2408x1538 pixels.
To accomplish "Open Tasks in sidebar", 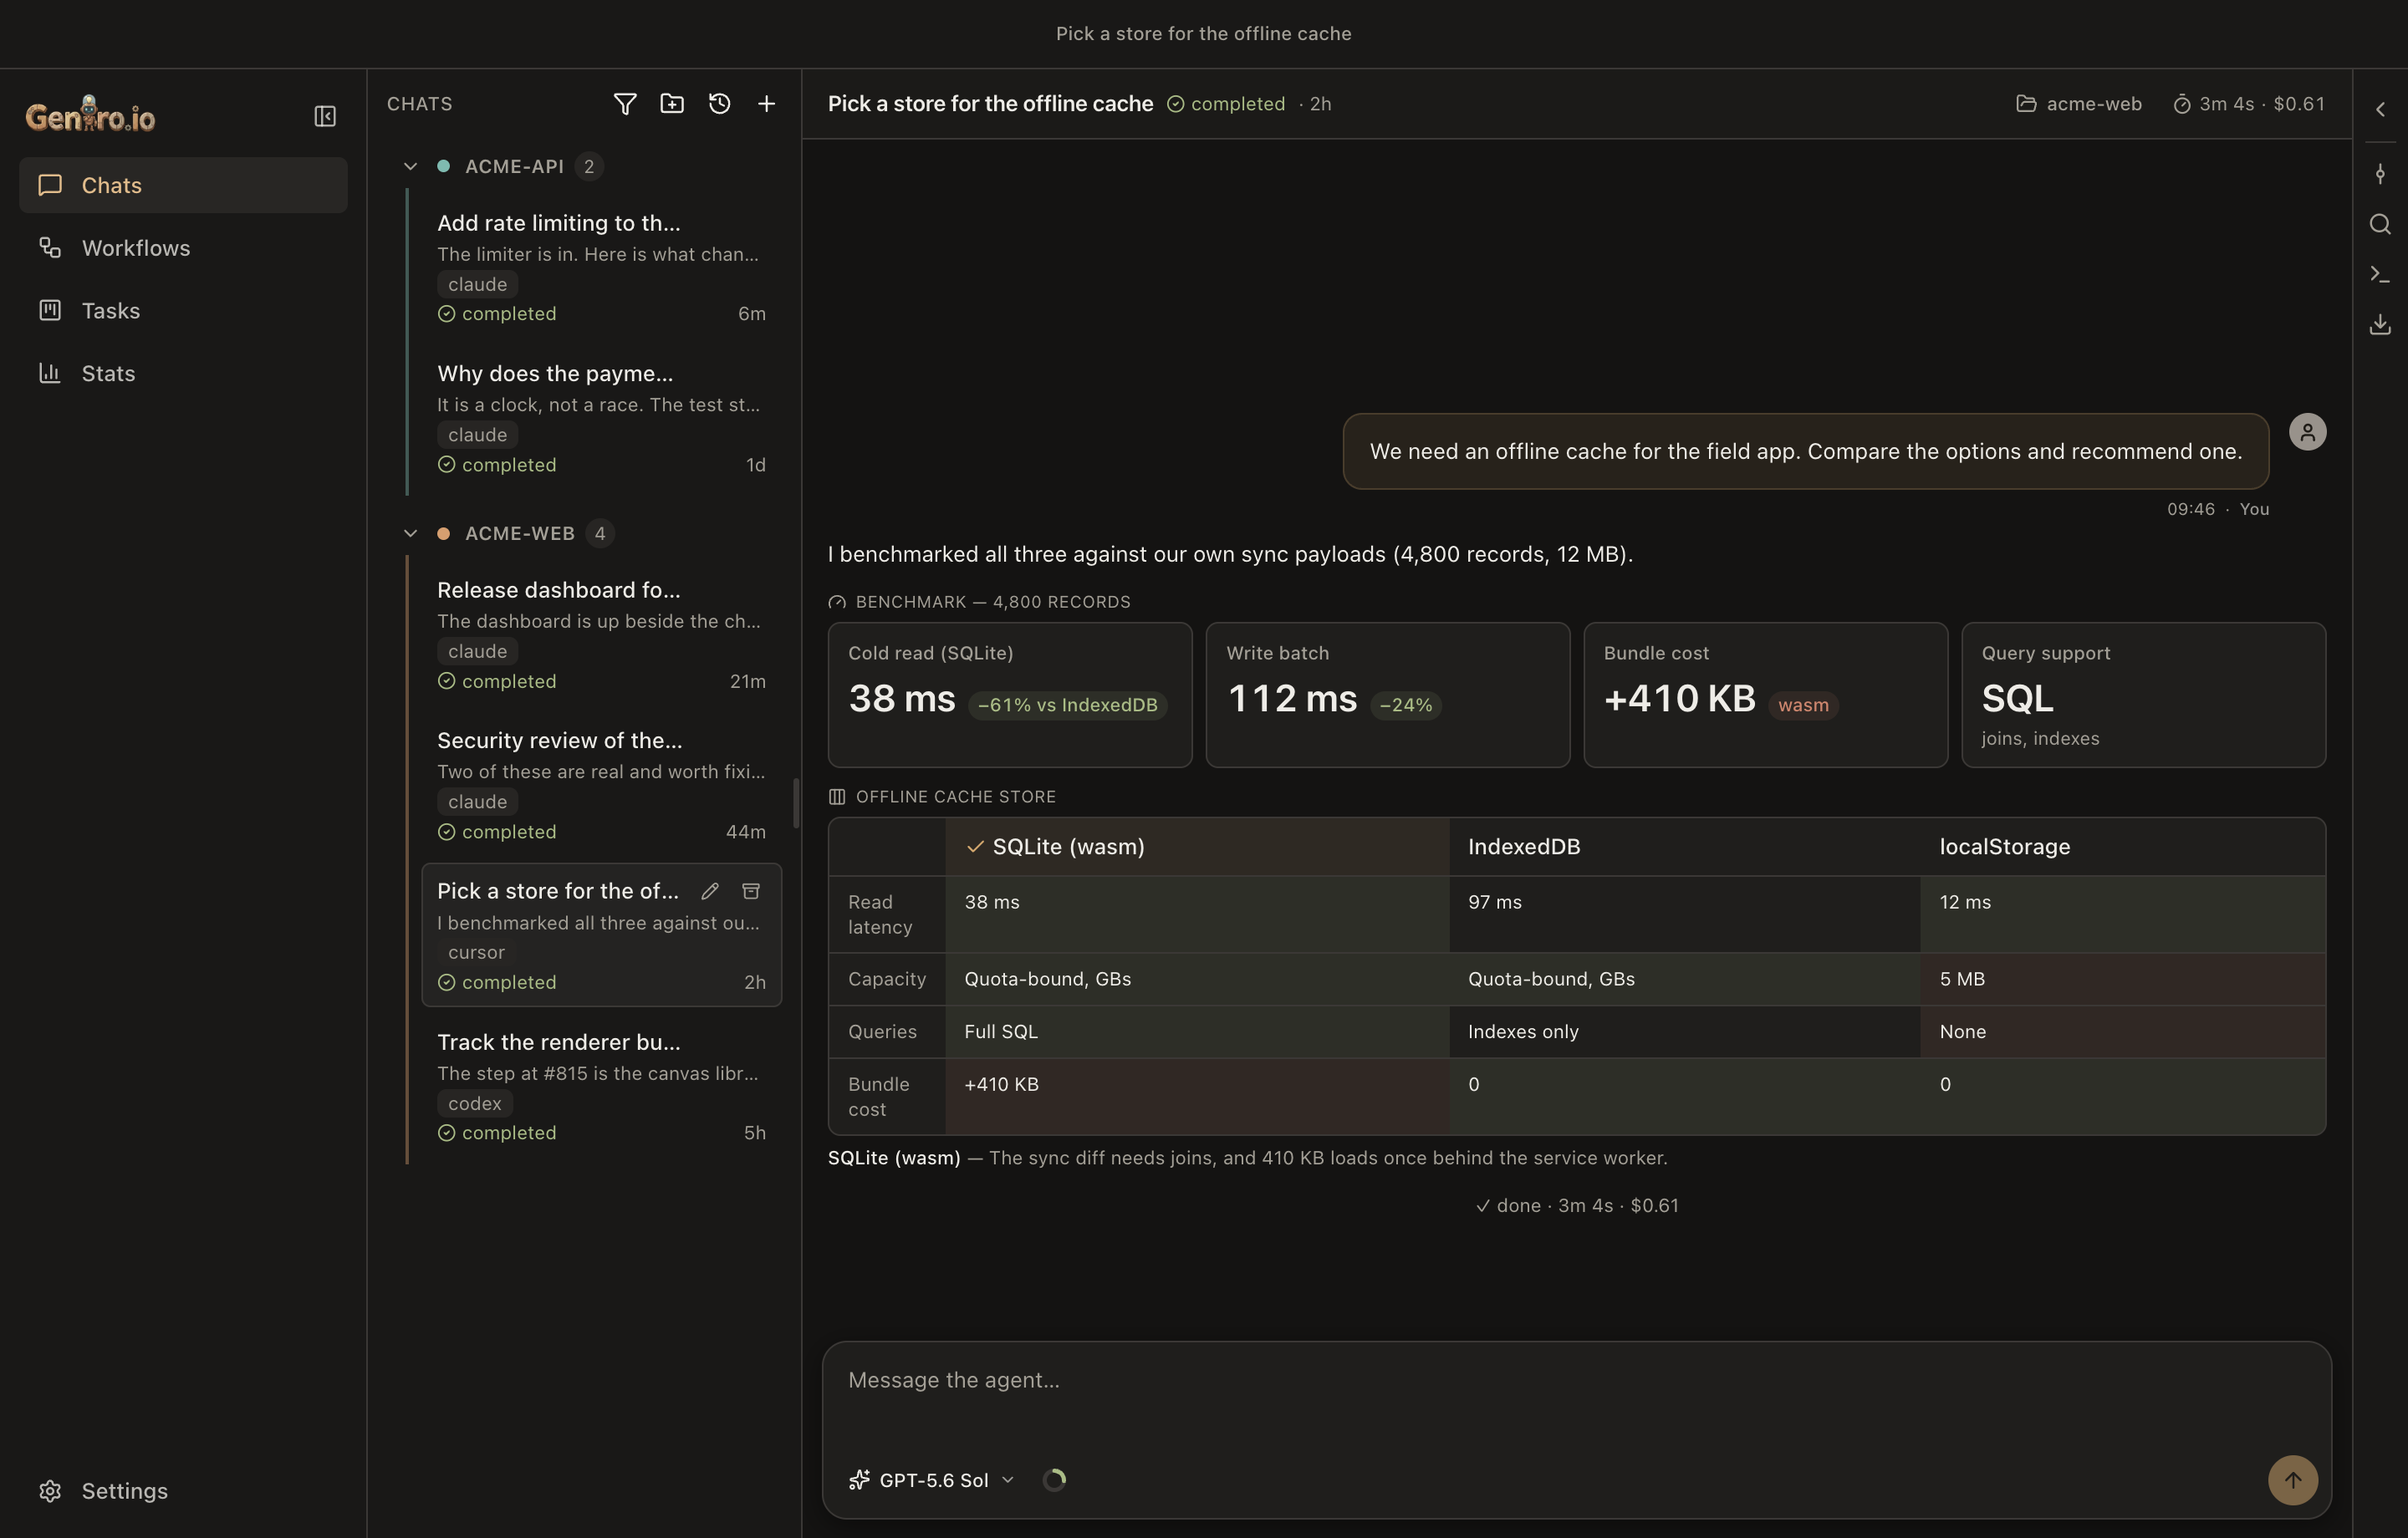I will (x=183, y=311).
